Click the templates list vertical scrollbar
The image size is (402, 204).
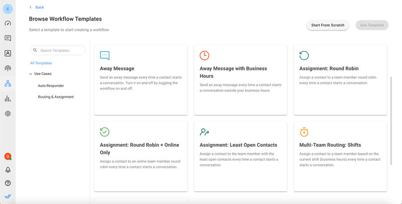(x=390, y=121)
